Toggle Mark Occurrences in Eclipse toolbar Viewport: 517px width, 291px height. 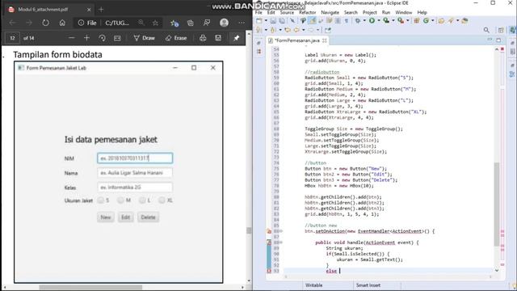(312, 21)
